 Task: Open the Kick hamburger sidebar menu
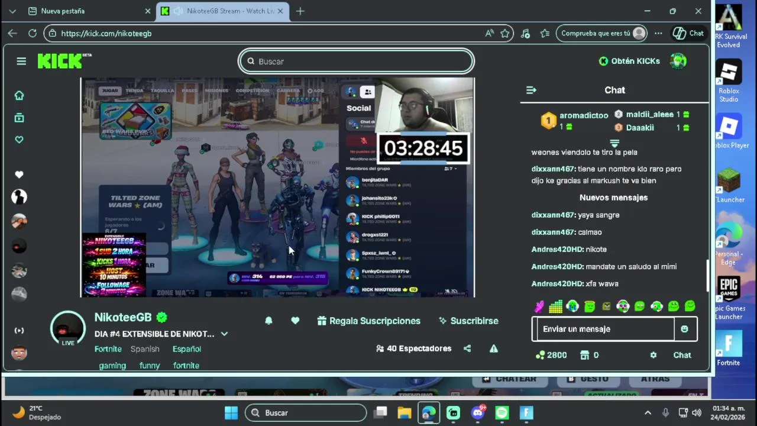21,61
